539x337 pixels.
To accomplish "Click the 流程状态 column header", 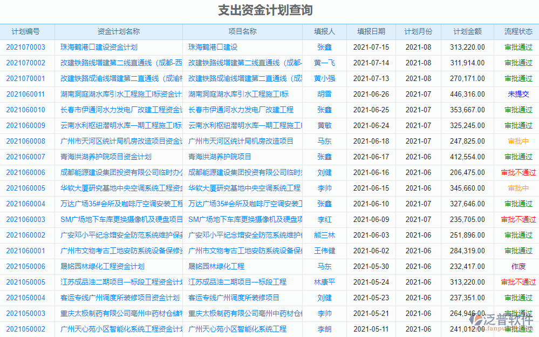I will click(518, 31).
